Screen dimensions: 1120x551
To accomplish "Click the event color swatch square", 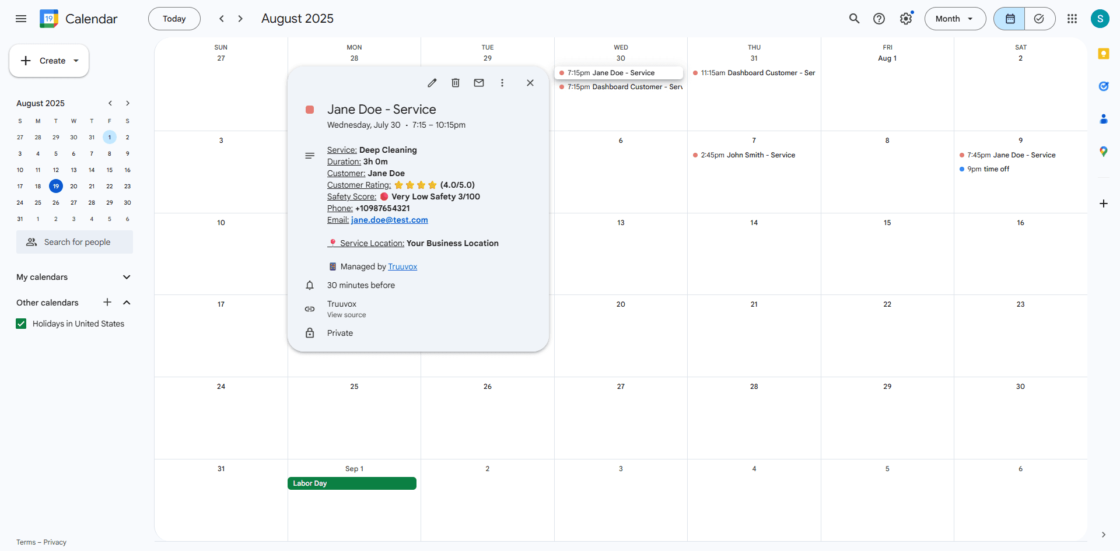I will coord(310,109).
